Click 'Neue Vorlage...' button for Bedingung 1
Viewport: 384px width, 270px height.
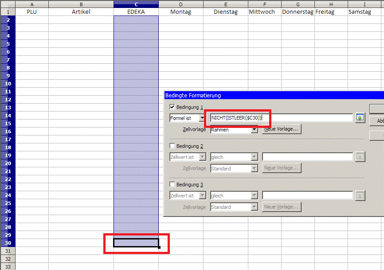coord(282,129)
